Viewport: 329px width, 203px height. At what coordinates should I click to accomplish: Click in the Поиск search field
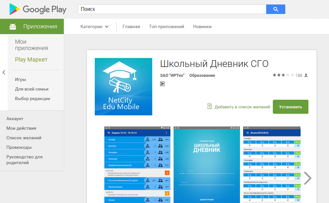[172, 9]
